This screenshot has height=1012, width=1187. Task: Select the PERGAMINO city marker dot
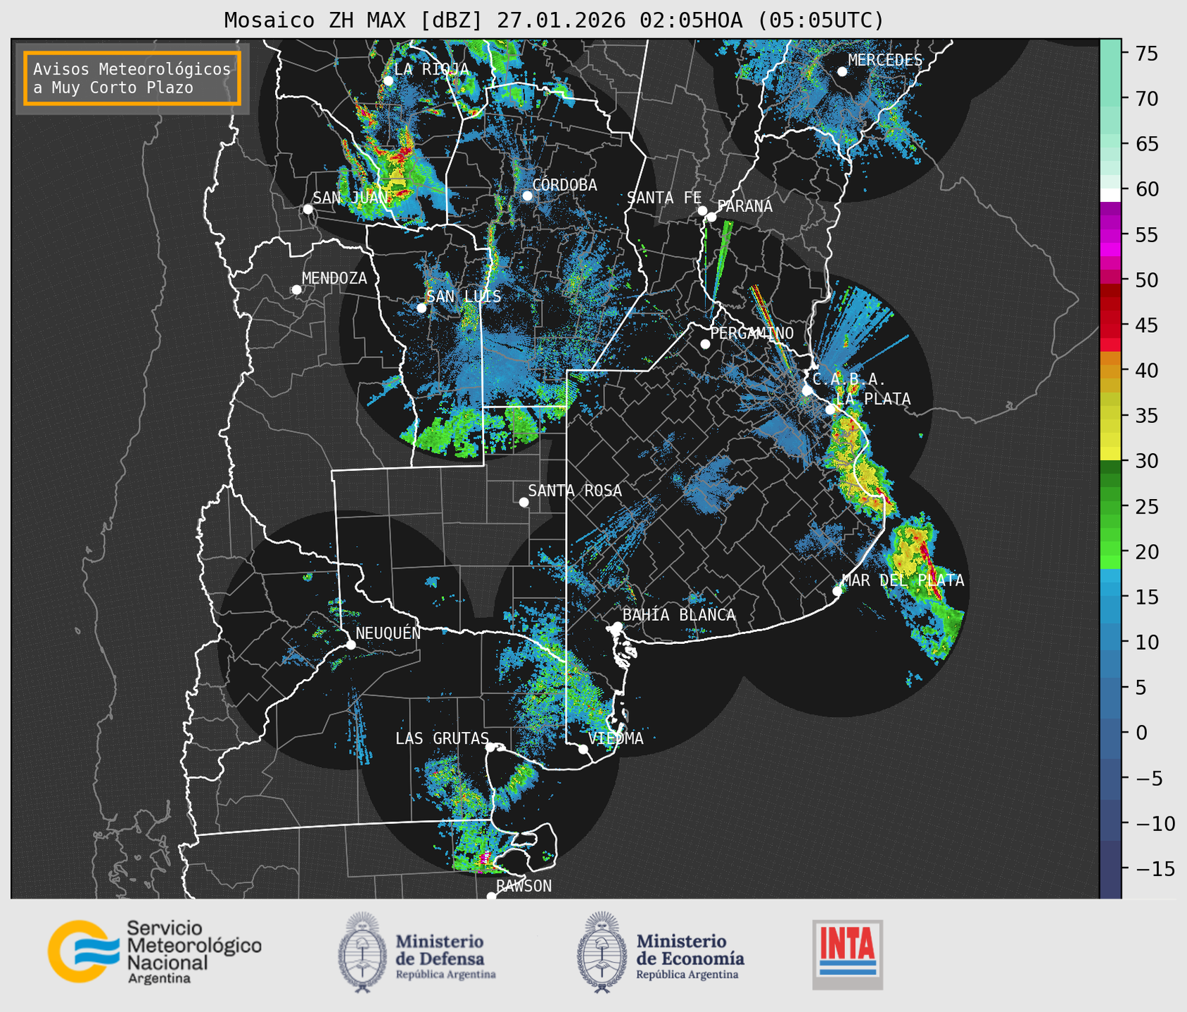point(705,344)
